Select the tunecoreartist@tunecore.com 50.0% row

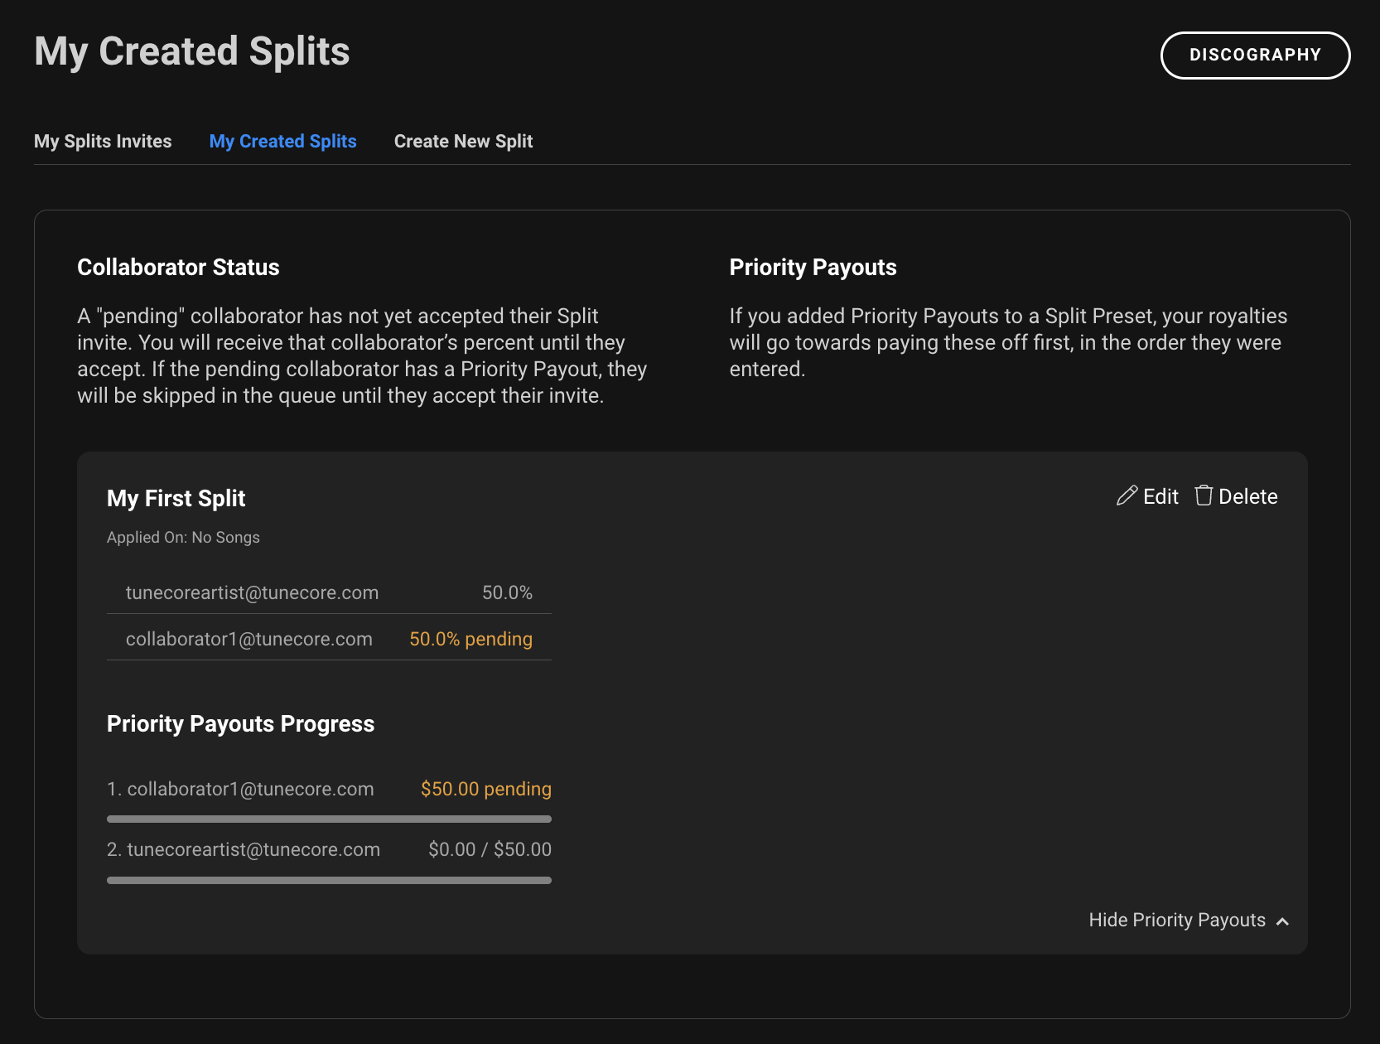coord(329,592)
